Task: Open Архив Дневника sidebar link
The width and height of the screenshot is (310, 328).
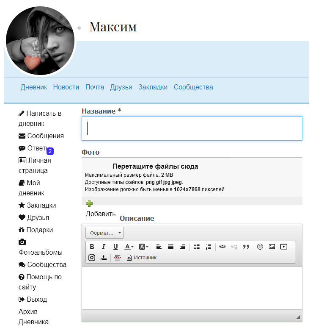Action: click(x=33, y=317)
